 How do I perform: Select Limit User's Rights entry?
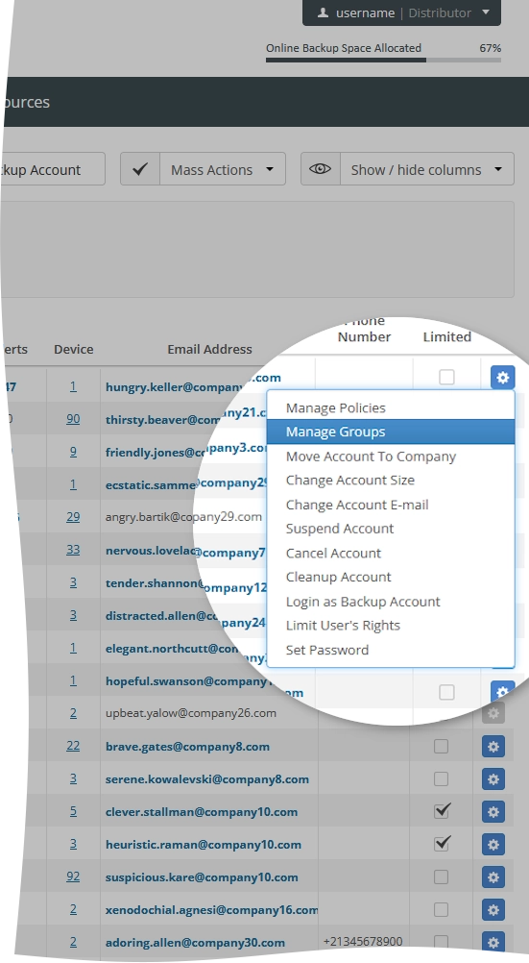click(x=391, y=626)
